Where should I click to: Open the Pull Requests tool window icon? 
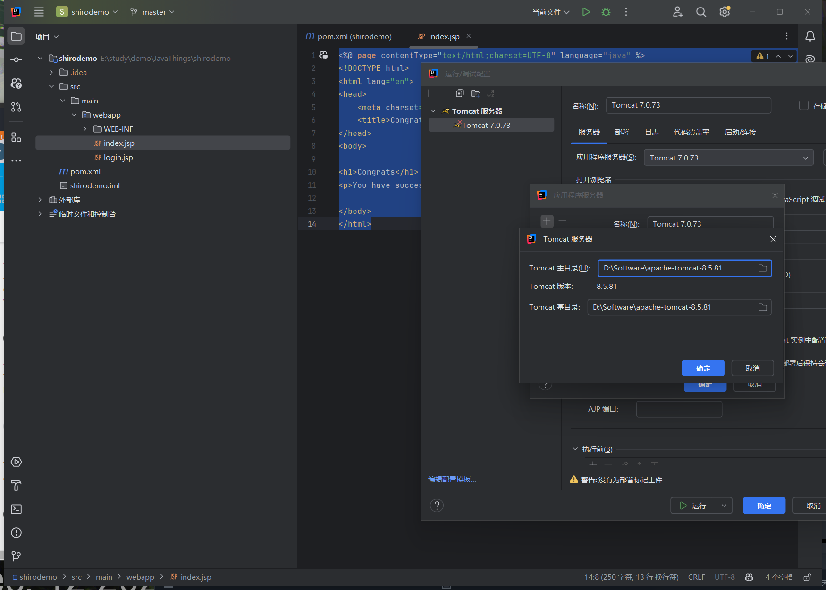pos(16,107)
